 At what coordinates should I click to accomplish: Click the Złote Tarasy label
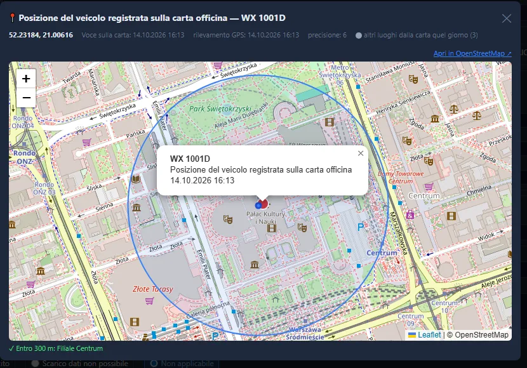click(x=153, y=289)
